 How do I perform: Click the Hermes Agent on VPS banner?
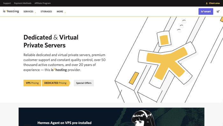(111, 117)
